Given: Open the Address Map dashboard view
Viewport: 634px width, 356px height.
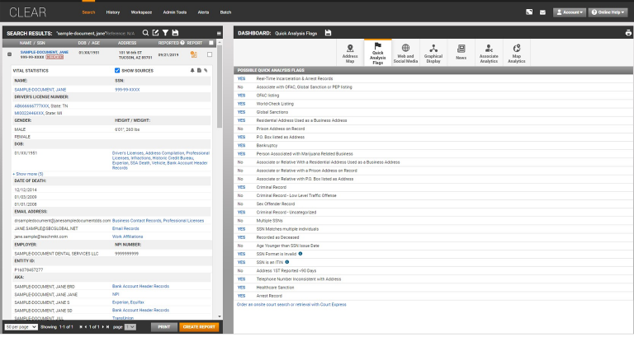Looking at the screenshot, I should coord(350,54).
